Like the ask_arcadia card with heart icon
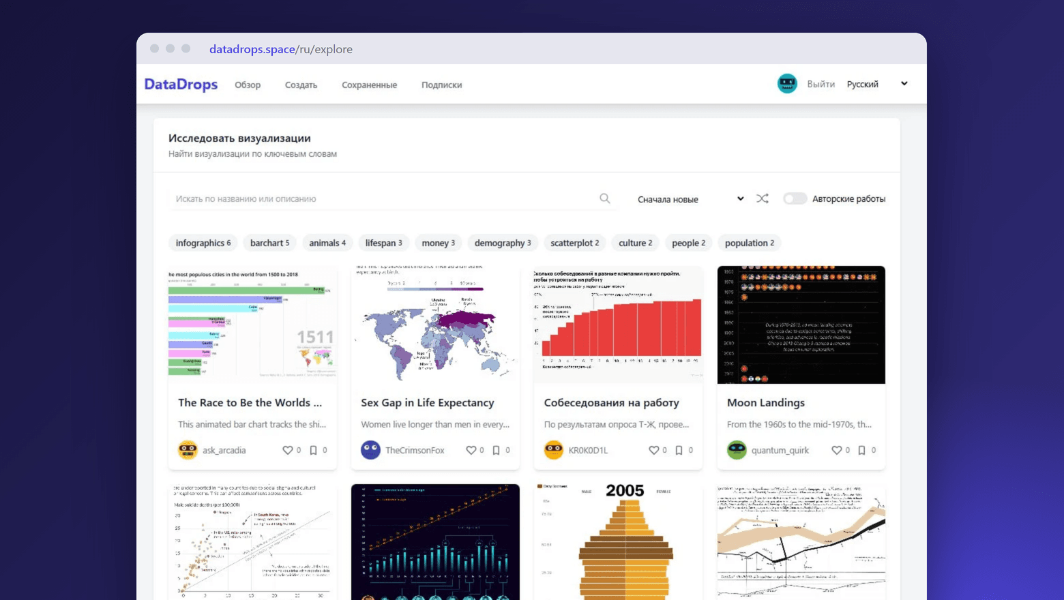 (288, 450)
